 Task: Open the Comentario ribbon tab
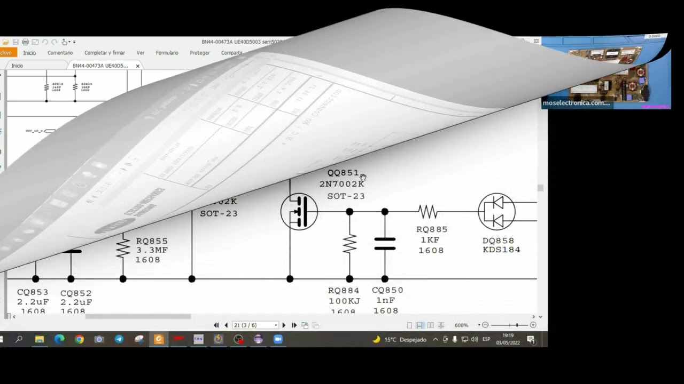(x=60, y=53)
